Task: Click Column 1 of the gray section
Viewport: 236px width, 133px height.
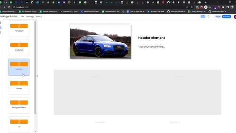Action: [x=96, y=77]
